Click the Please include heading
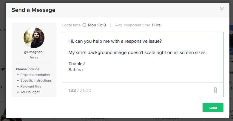This screenshot has width=233, height=121. [28, 69]
